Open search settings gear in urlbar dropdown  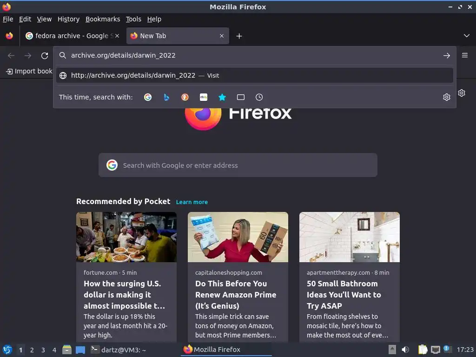447,97
